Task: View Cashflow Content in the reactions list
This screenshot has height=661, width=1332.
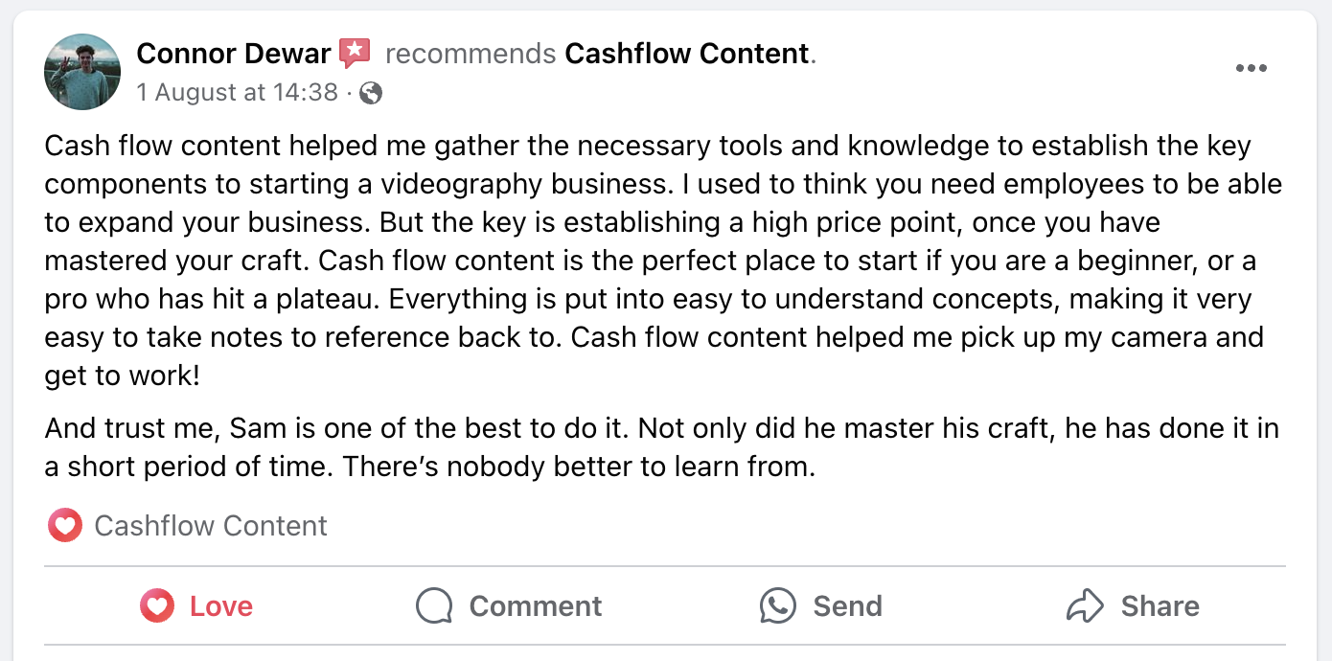Action: [211, 526]
